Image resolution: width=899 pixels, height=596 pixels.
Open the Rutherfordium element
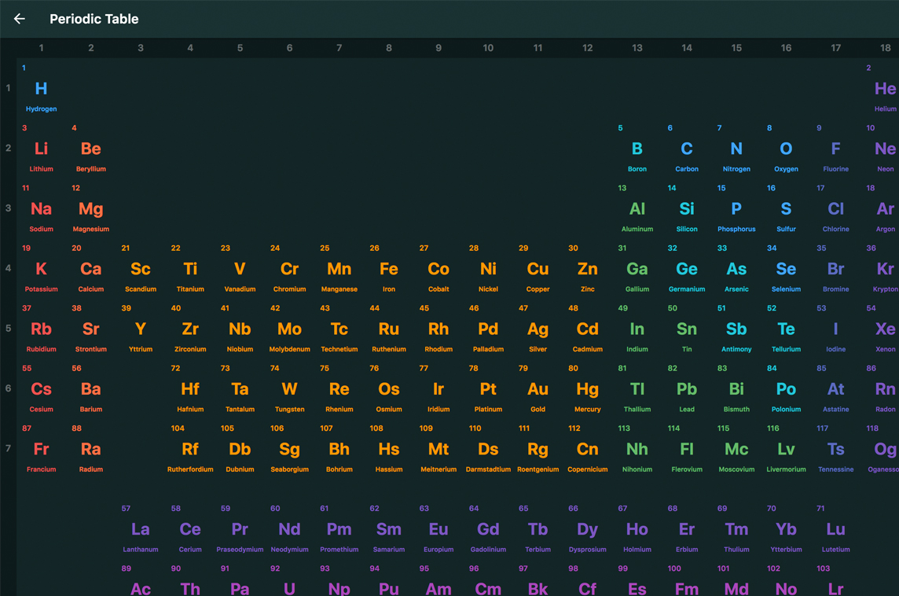[x=190, y=450]
